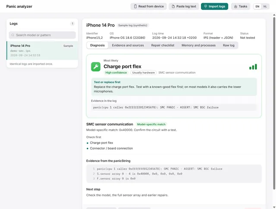Click the green wrench icon next to Charge port flex
Image resolution: width=276 pixels, height=209 pixels.
[96, 67]
